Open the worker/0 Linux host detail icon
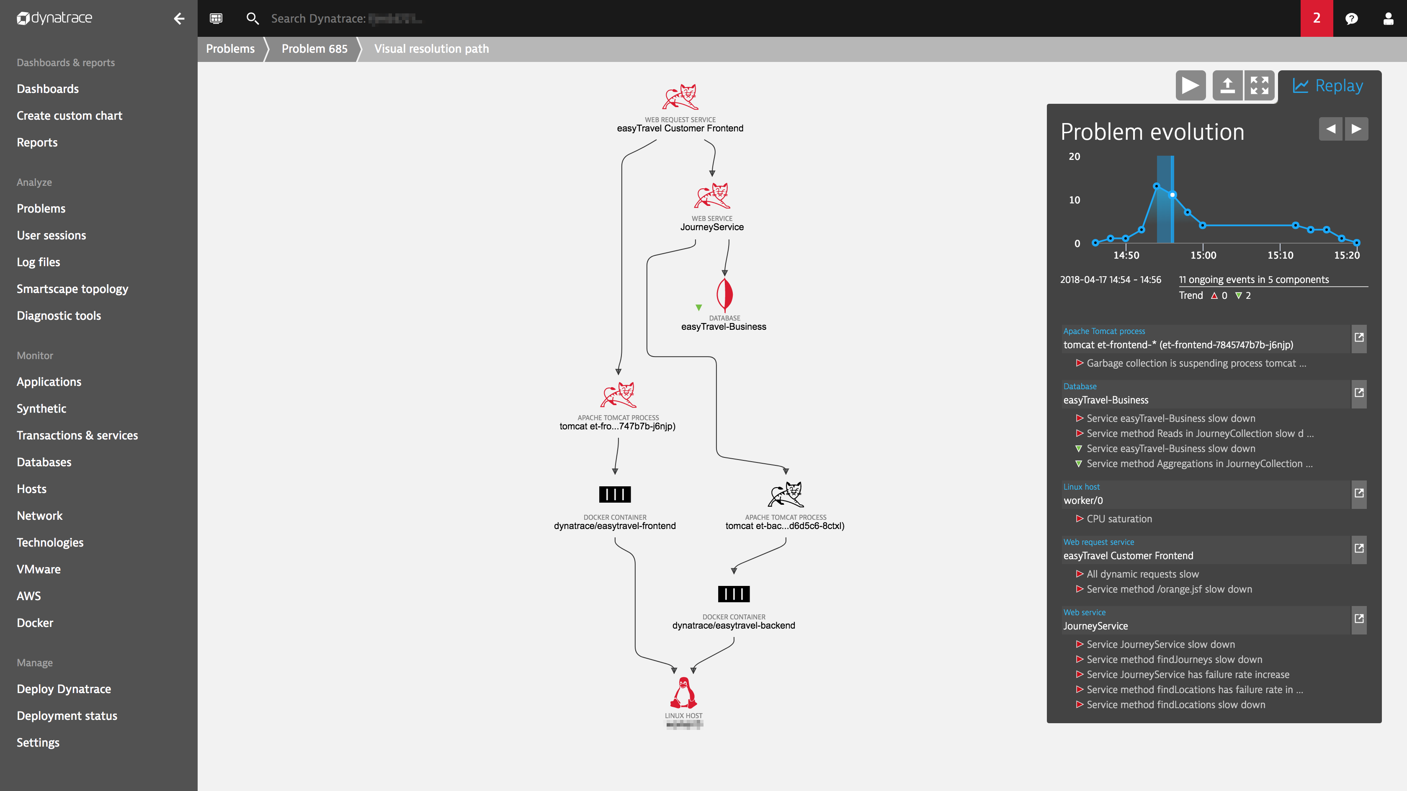Screen dimensions: 1407x791 1359,493
